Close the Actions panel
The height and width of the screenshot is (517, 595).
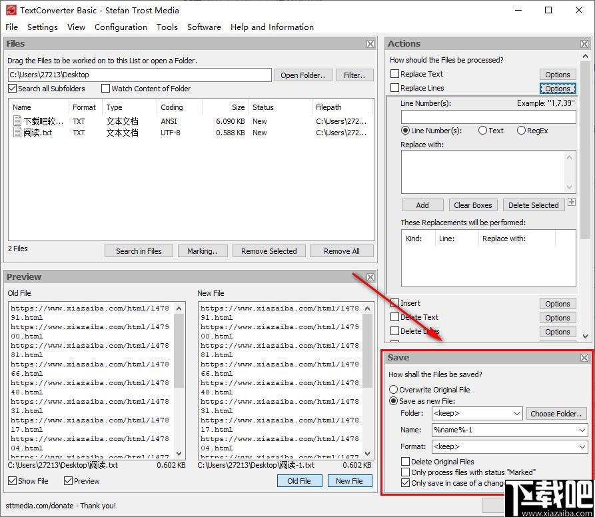tap(584, 44)
